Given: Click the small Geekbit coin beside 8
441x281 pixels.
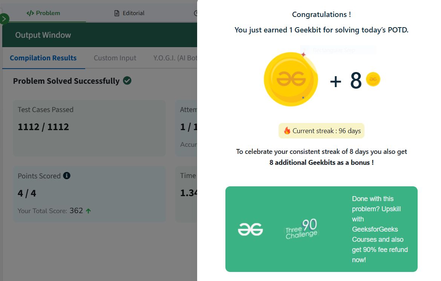Looking at the screenshot, I should coord(373,79).
